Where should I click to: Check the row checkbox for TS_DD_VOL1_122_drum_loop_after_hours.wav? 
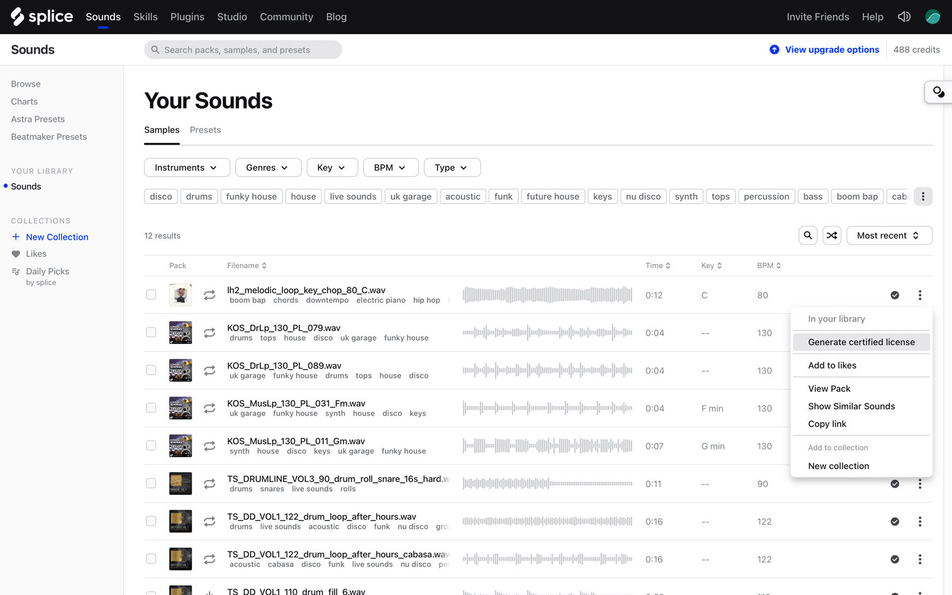point(151,521)
